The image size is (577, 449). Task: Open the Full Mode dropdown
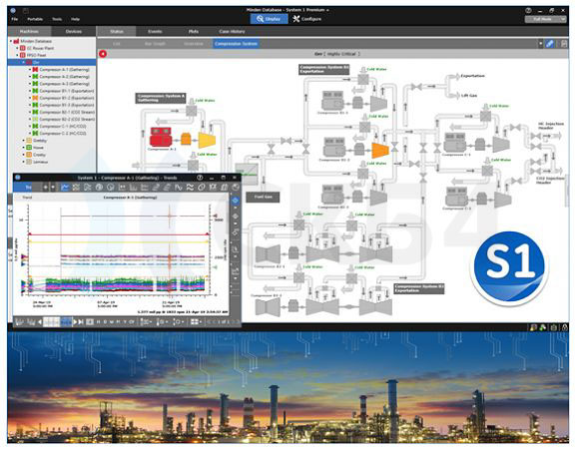(x=545, y=19)
